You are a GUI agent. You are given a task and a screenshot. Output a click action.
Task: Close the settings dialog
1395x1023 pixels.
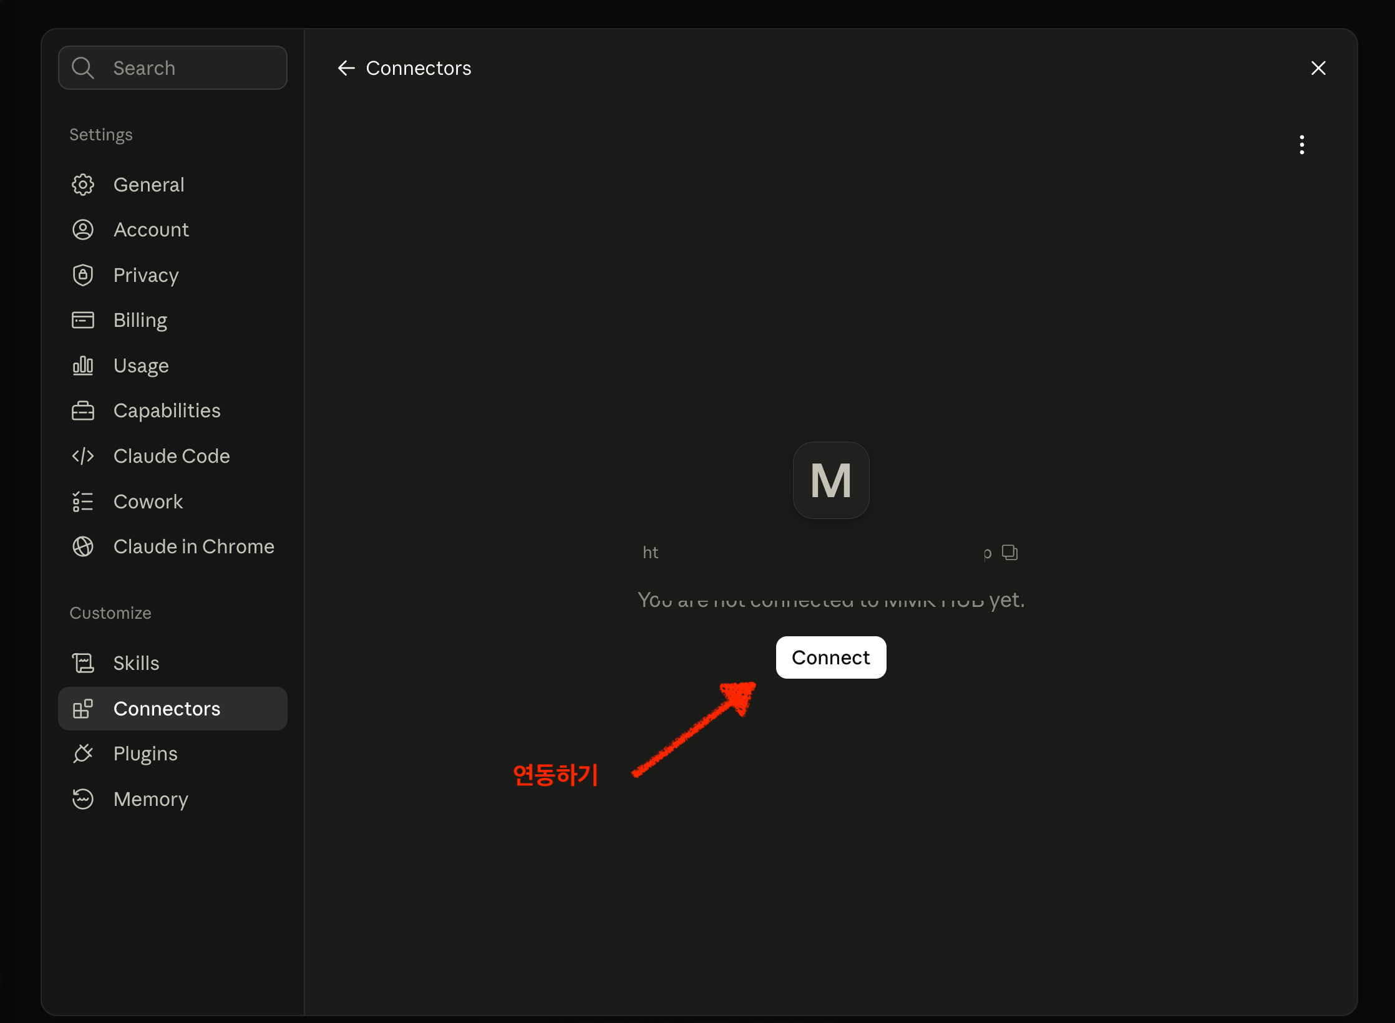click(1318, 68)
